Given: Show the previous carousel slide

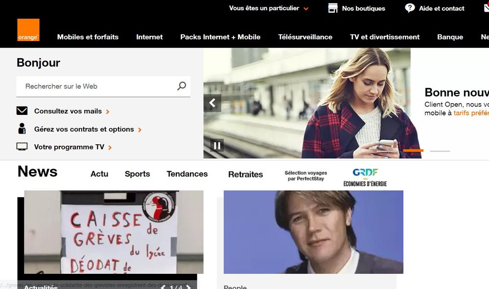Looking at the screenshot, I should pos(212,103).
